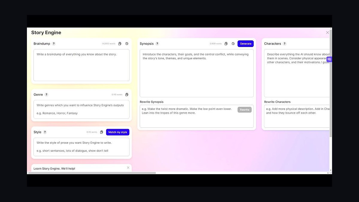Focus the Rewrite Synopsis instructions field

pyautogui.click(x=197, y=116)
